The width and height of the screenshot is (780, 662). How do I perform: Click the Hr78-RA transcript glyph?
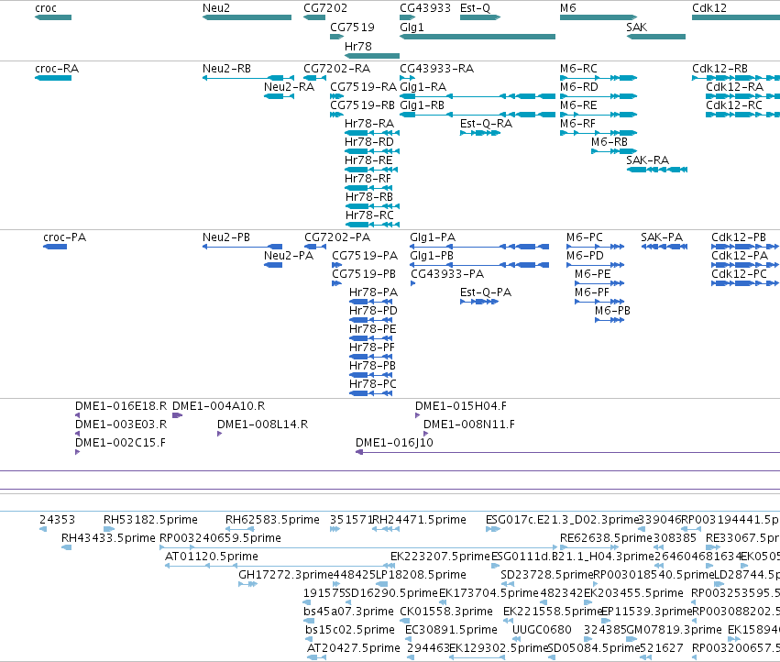372,133
